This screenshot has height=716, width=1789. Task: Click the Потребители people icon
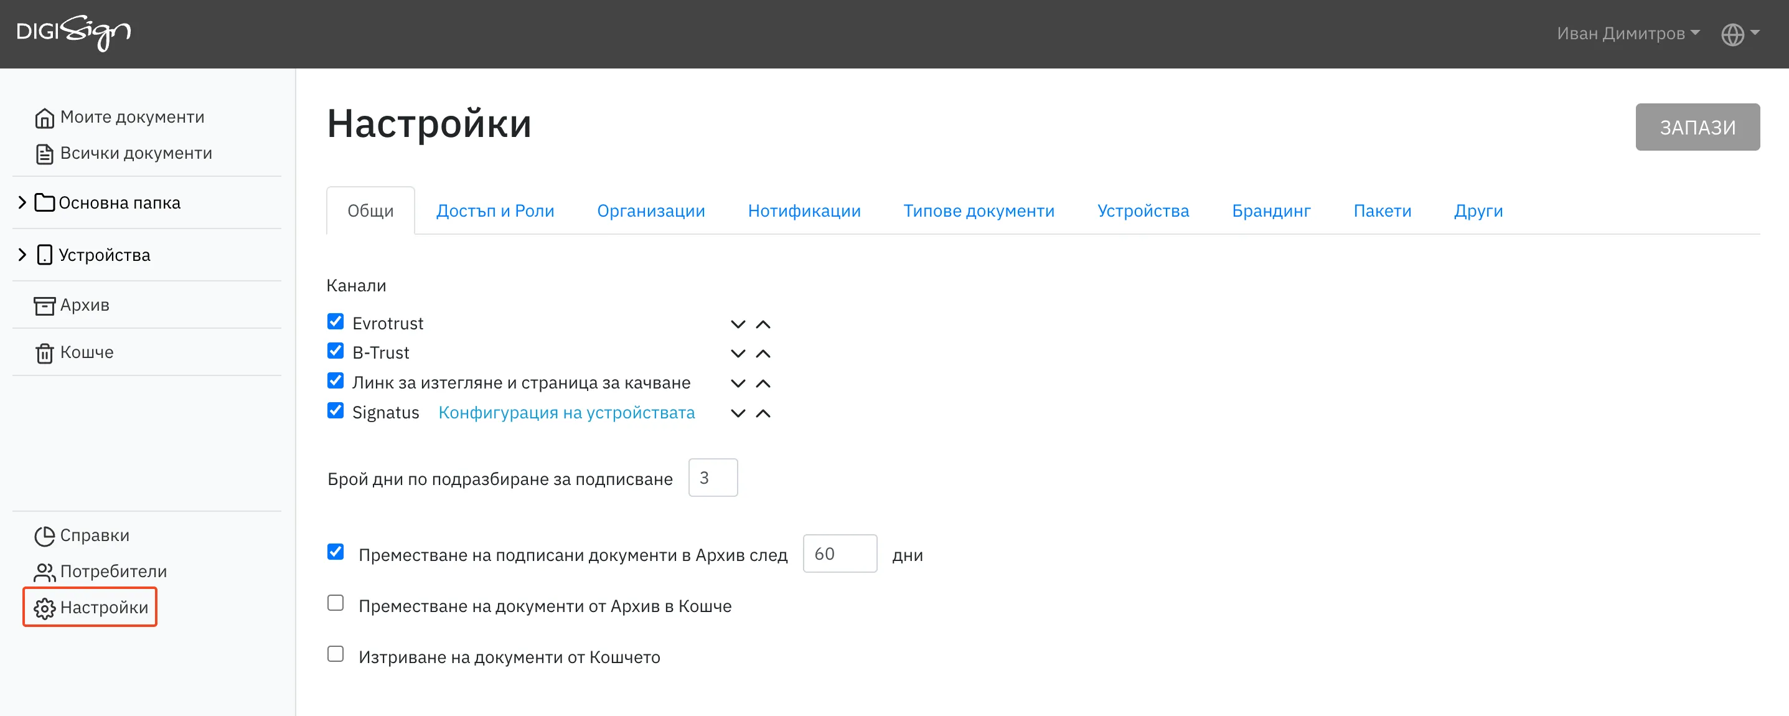pos(44,572)
